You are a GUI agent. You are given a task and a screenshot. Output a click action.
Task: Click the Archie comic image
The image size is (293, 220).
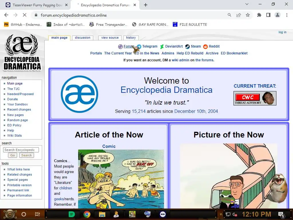point(121,179)
